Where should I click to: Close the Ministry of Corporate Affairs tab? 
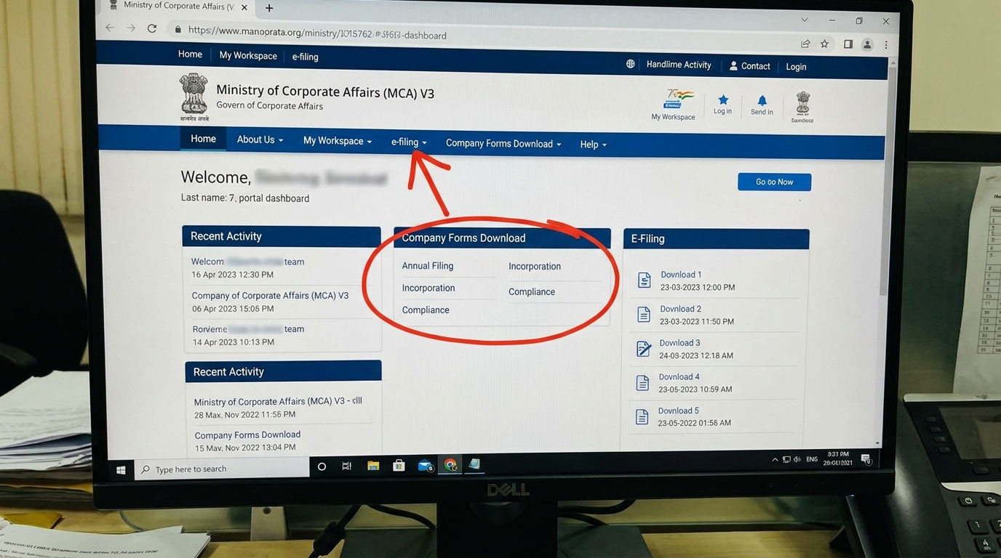point(244,8)
